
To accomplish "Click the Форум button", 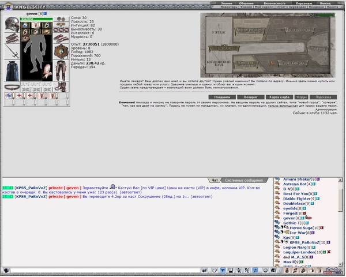I will (x=302, y=97).
